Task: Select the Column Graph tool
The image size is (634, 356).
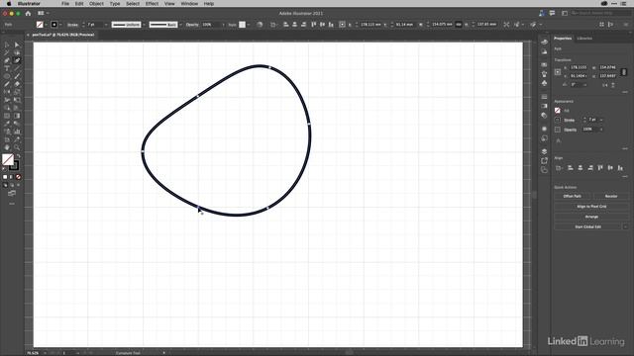Action: point(17,132)
